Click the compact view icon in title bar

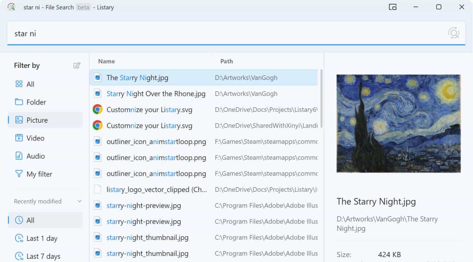coord(392,7)
